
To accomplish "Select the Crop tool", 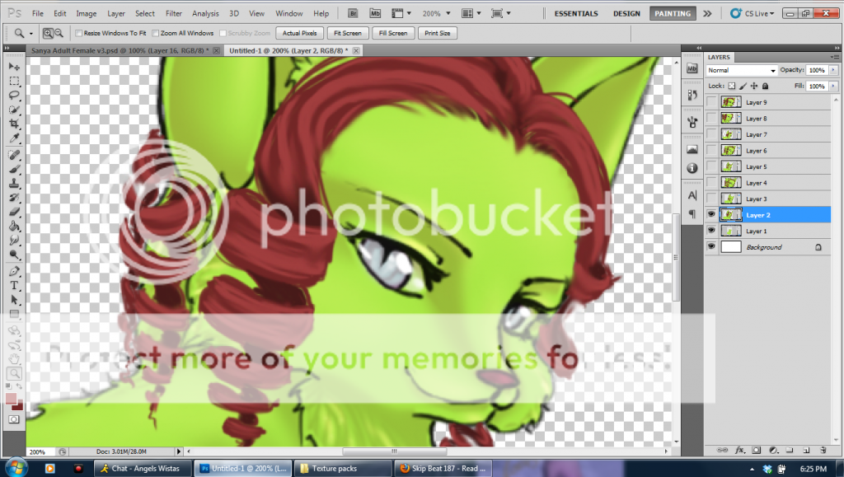I will pyautogui.click(x=14, y=124).
